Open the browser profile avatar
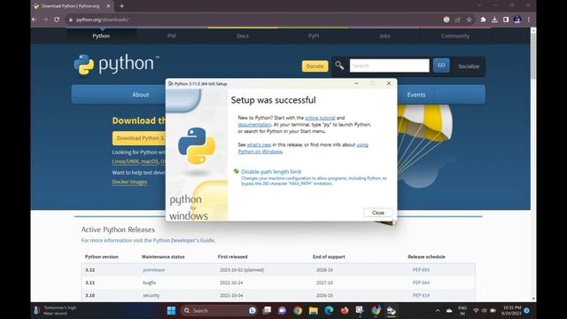The height and width of the screenshot is (319, 567). tap(517, 19)
